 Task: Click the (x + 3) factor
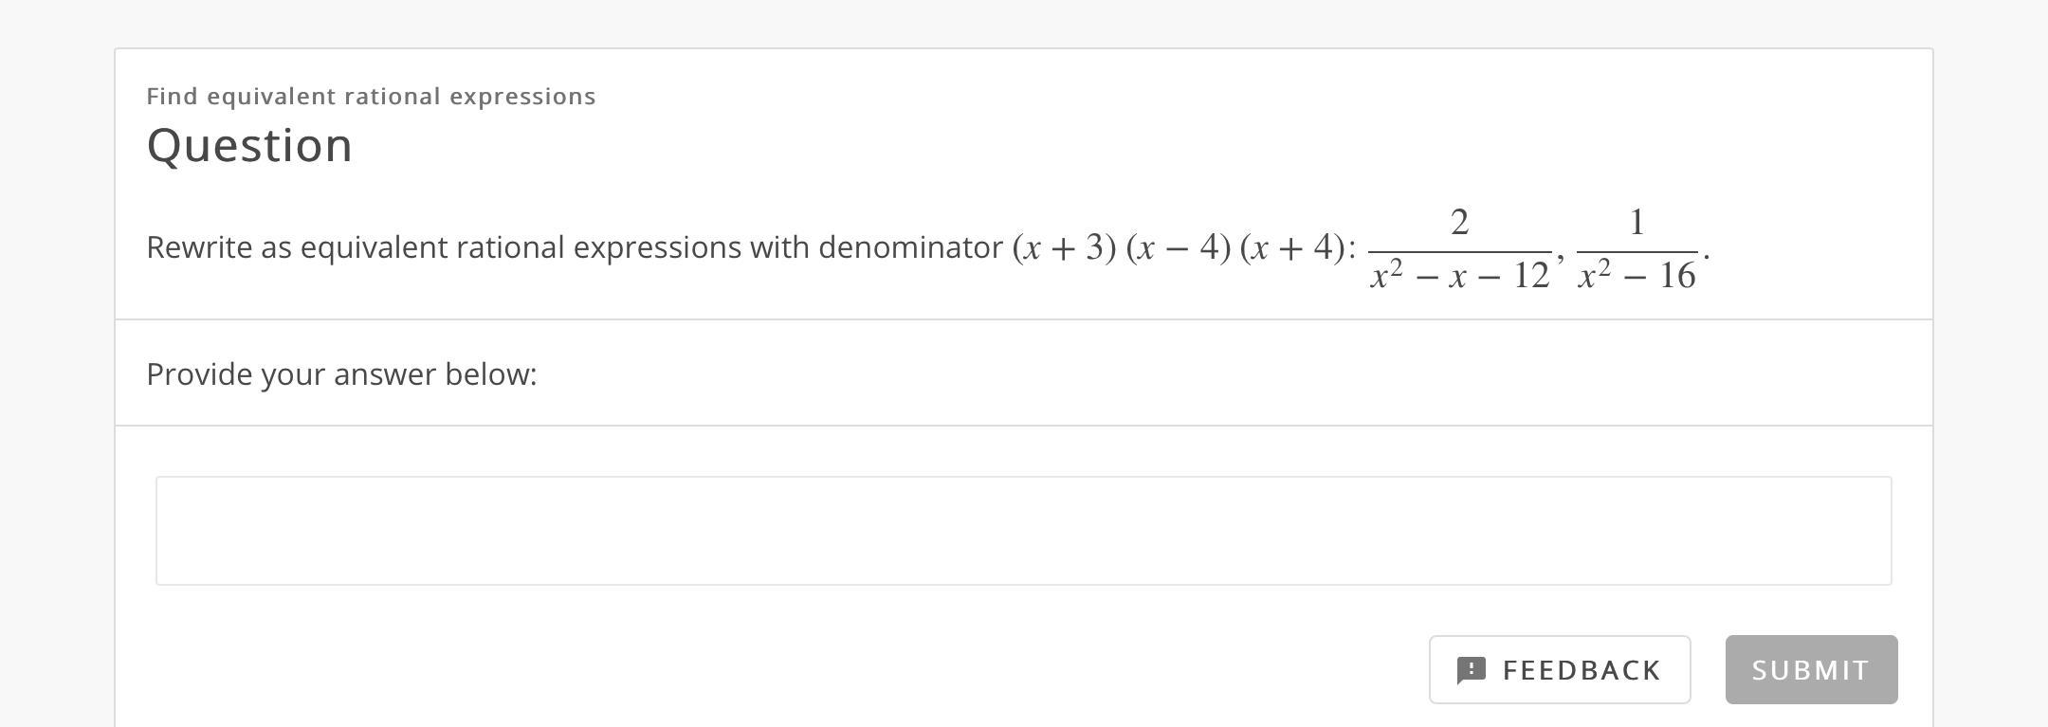pyautogui.click(x=1064, y=247)
